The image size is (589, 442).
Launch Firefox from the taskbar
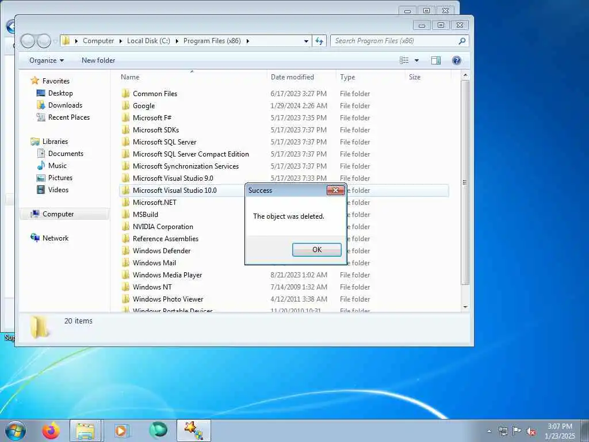[x=51, y=430]
